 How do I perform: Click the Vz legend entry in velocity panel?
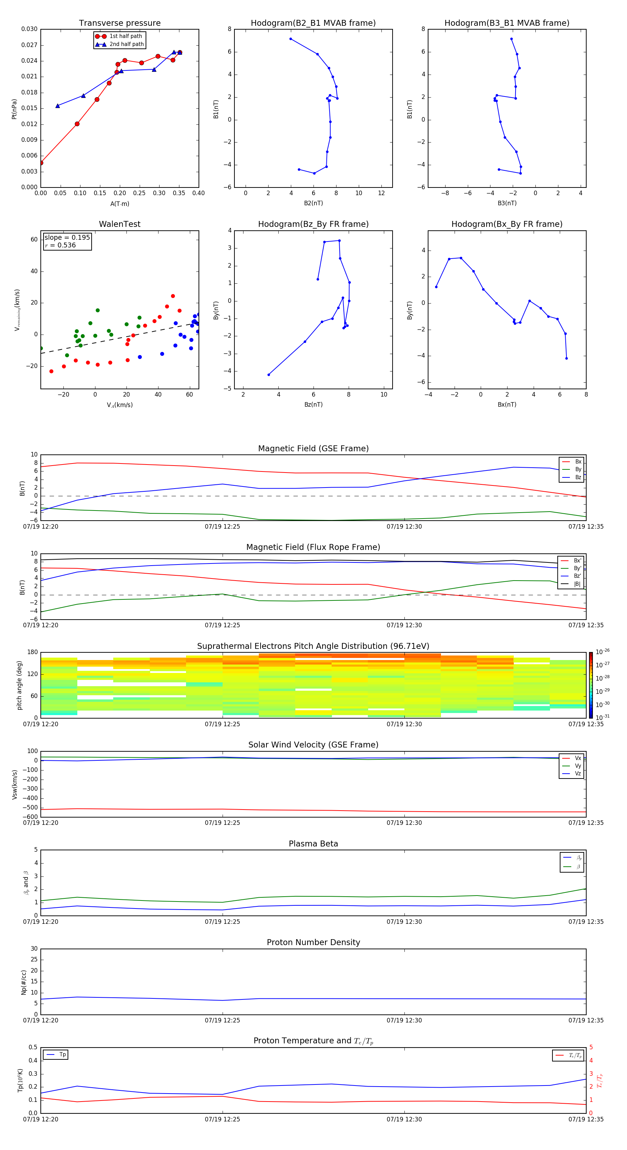point(572,773)
